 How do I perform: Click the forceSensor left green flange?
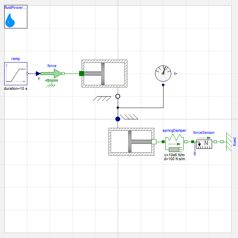pos(193,142)
